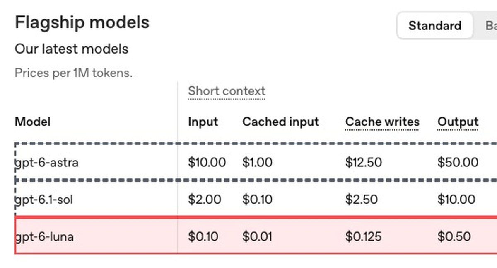Click the Cache writes column header

(382, 122)
